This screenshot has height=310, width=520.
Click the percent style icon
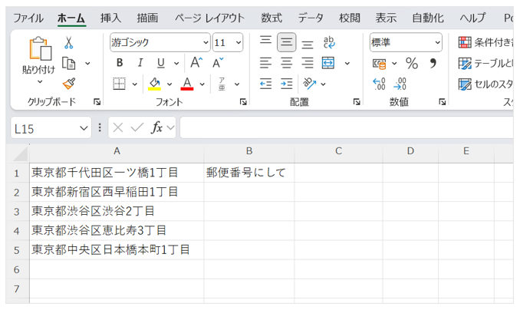[x=412, y=63]
